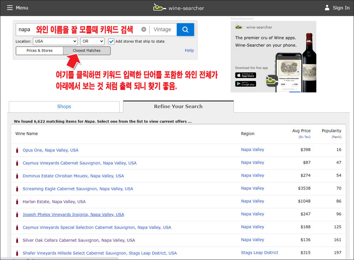The height and width of the screenshot is (260, 354).
Task: Click Napa Valley region in Opus One row
Action: click(x=253, y=150)
